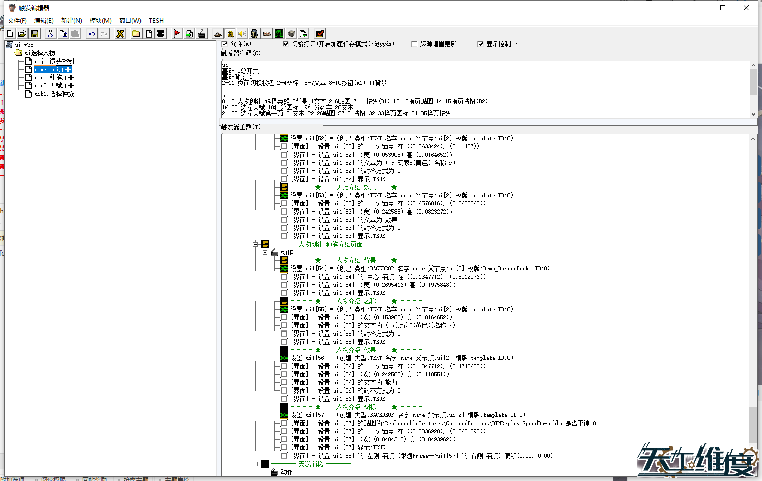Toggle the 显示控制台 checkbox
Screen dimensions: 762x481
tap(481, 44)
